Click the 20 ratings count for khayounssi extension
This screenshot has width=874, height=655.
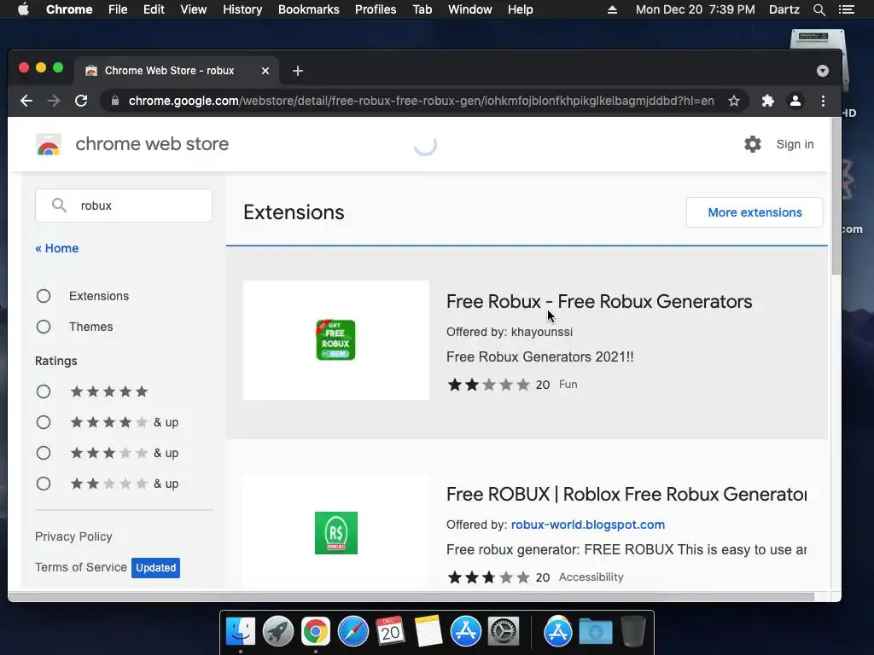pyautogui.click(x=542, y=385)
